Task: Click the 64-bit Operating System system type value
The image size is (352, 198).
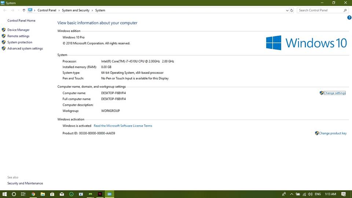Action: (132, 73)
